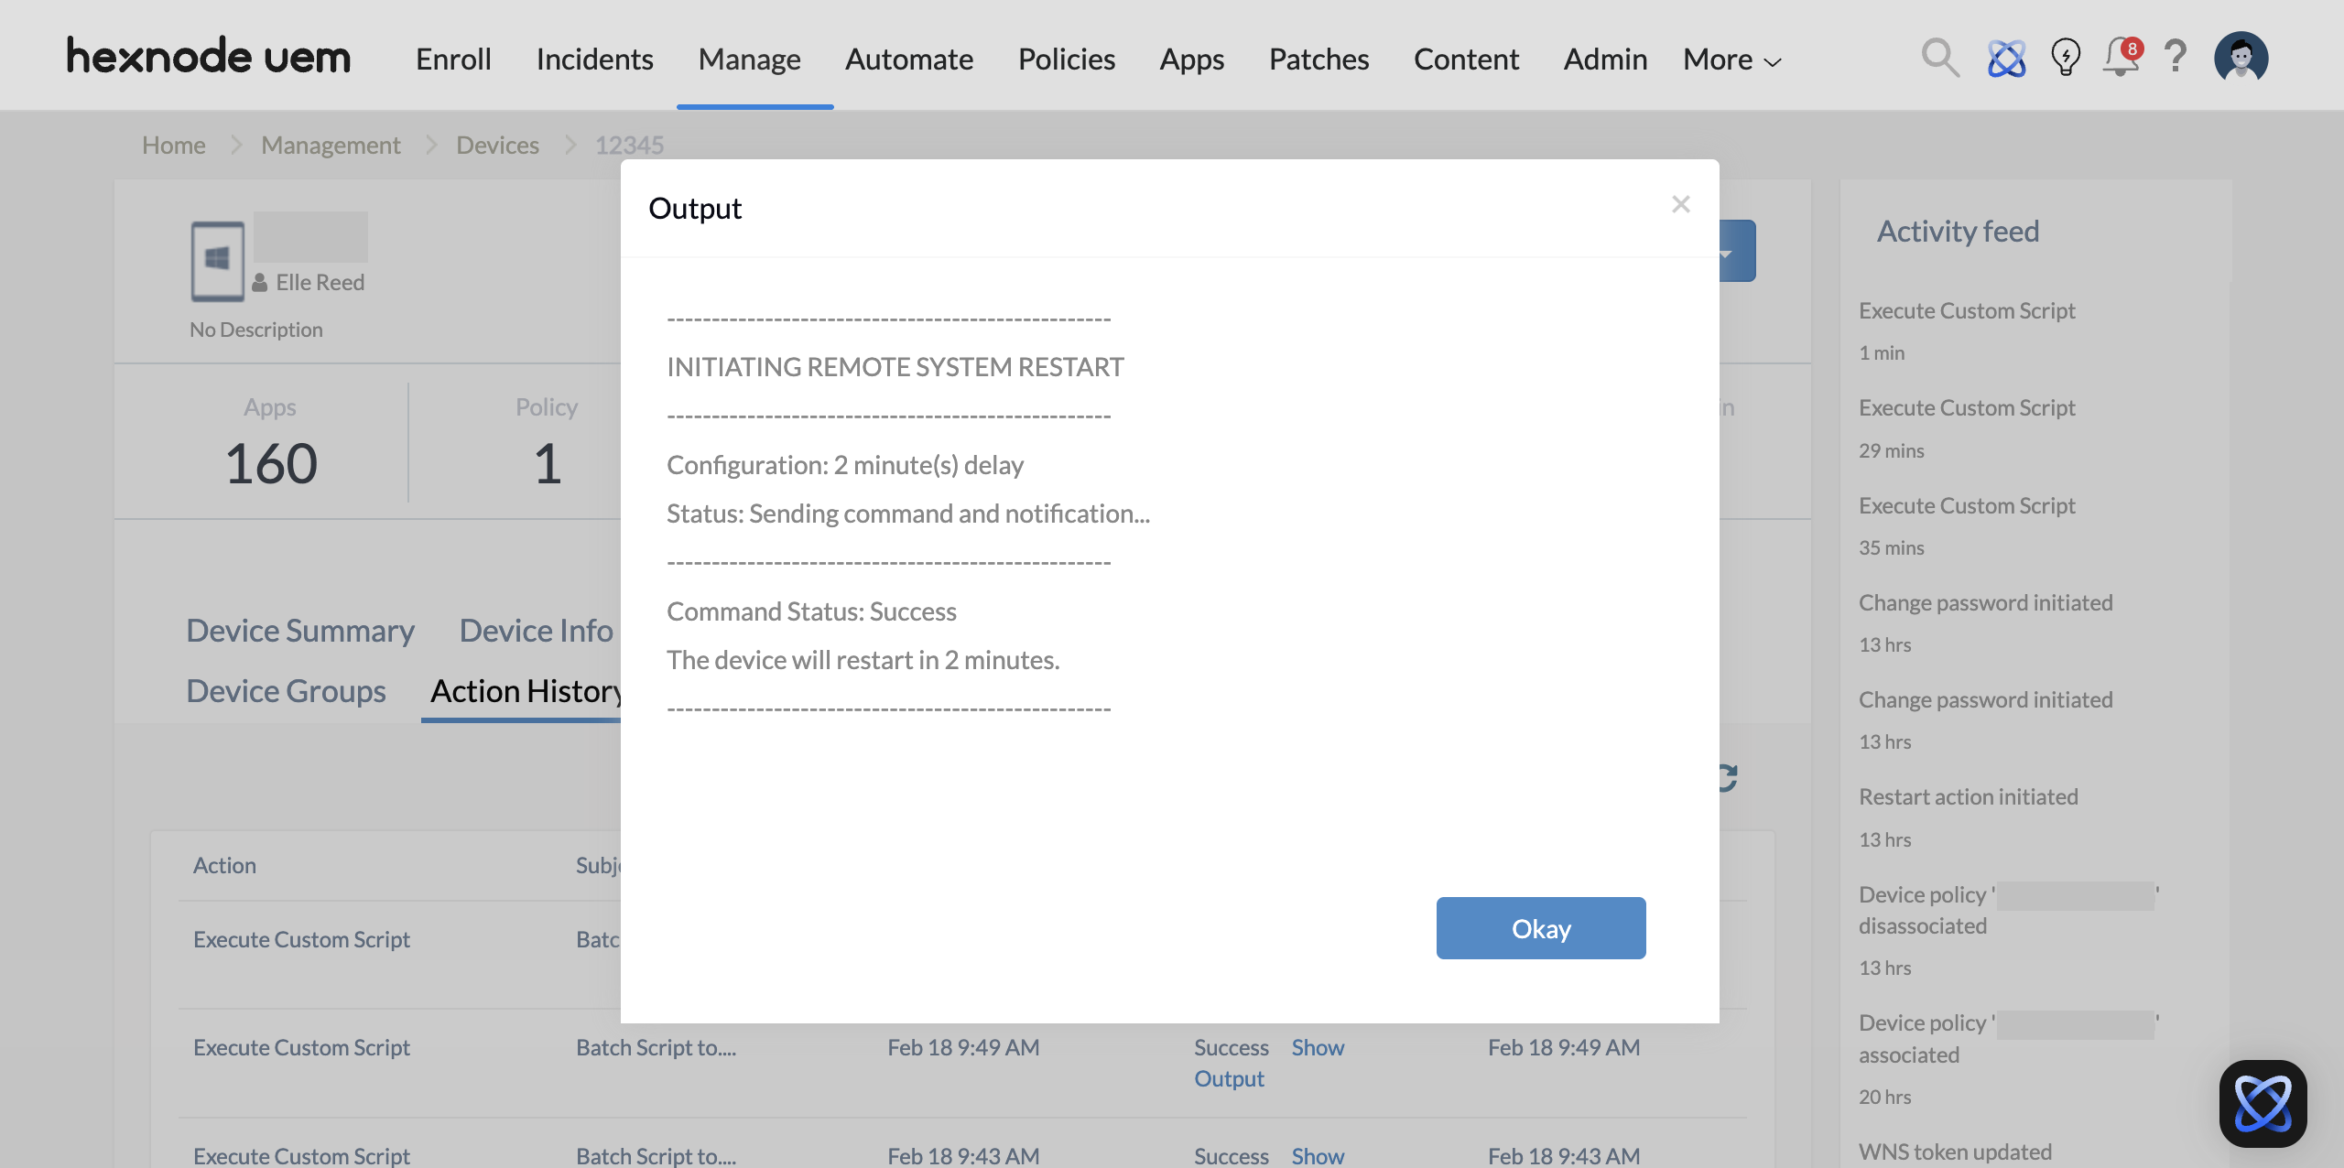Open the user profile avatar
This screenshot has width=2344, height=1168.
coord(2241,58)
